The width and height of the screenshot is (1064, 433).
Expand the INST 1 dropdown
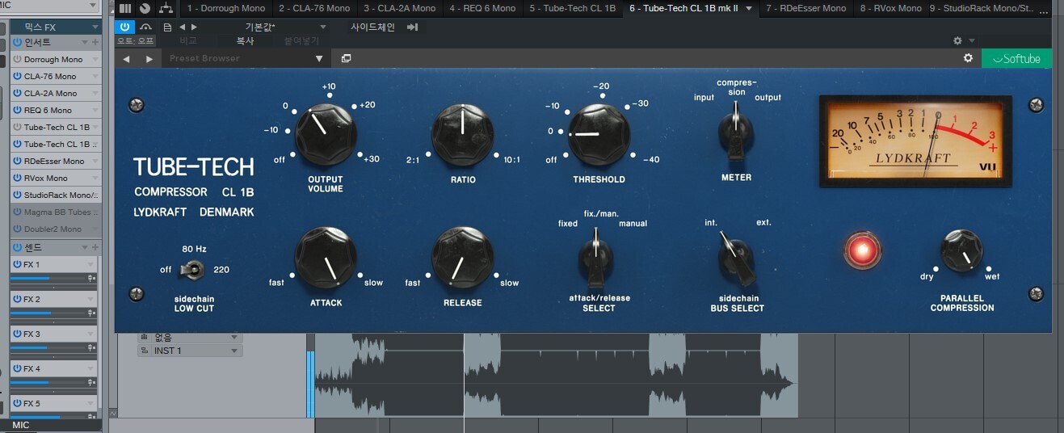(x=234, y=351)
